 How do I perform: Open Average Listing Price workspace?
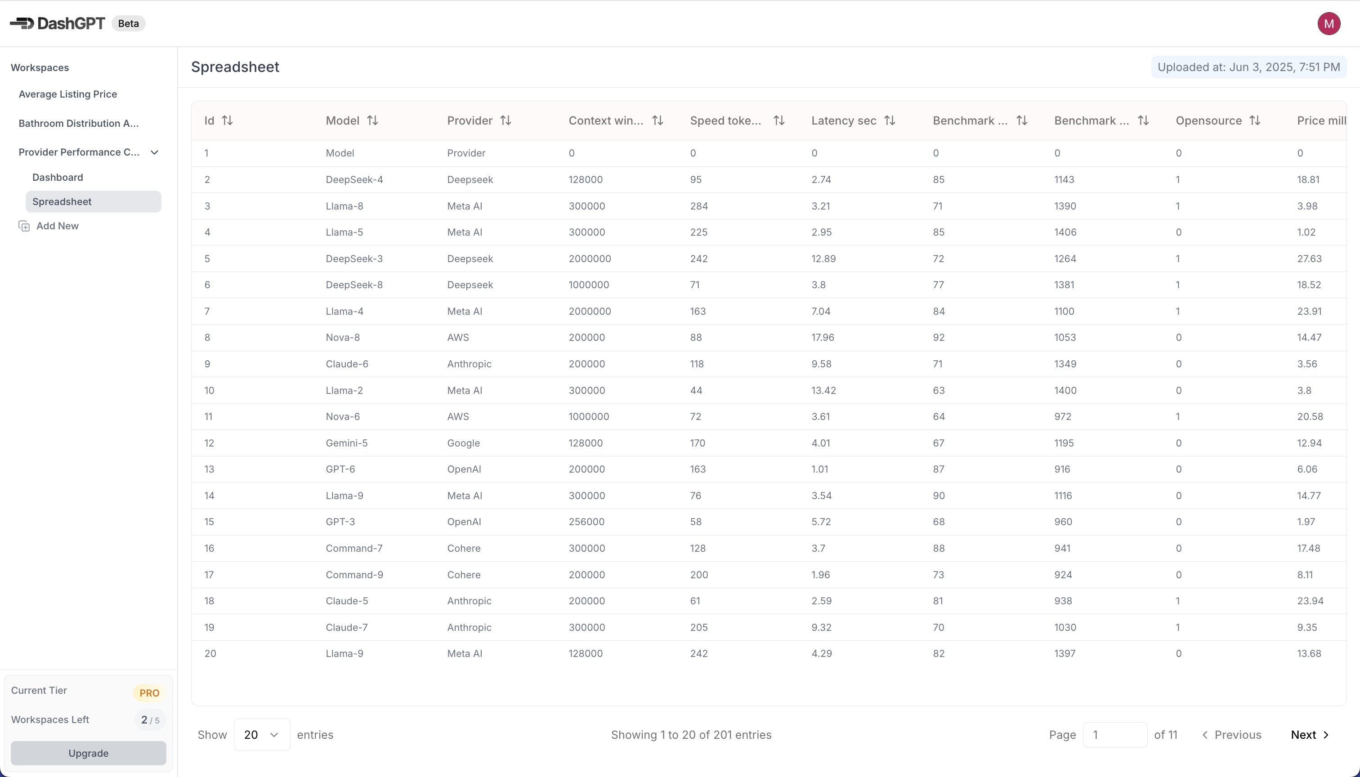[x=68, y=94]
